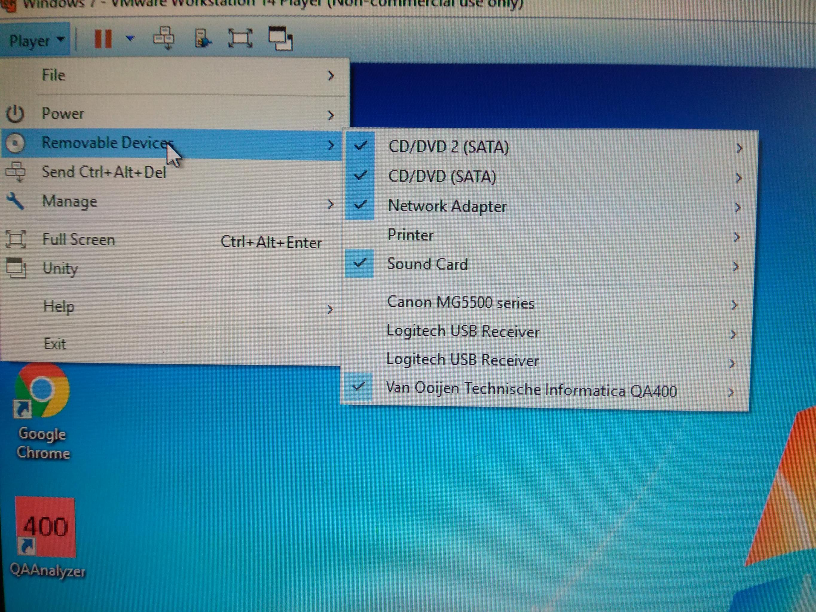
Task: Toggle Sound Card checkmark
Action: pos(359,263)
